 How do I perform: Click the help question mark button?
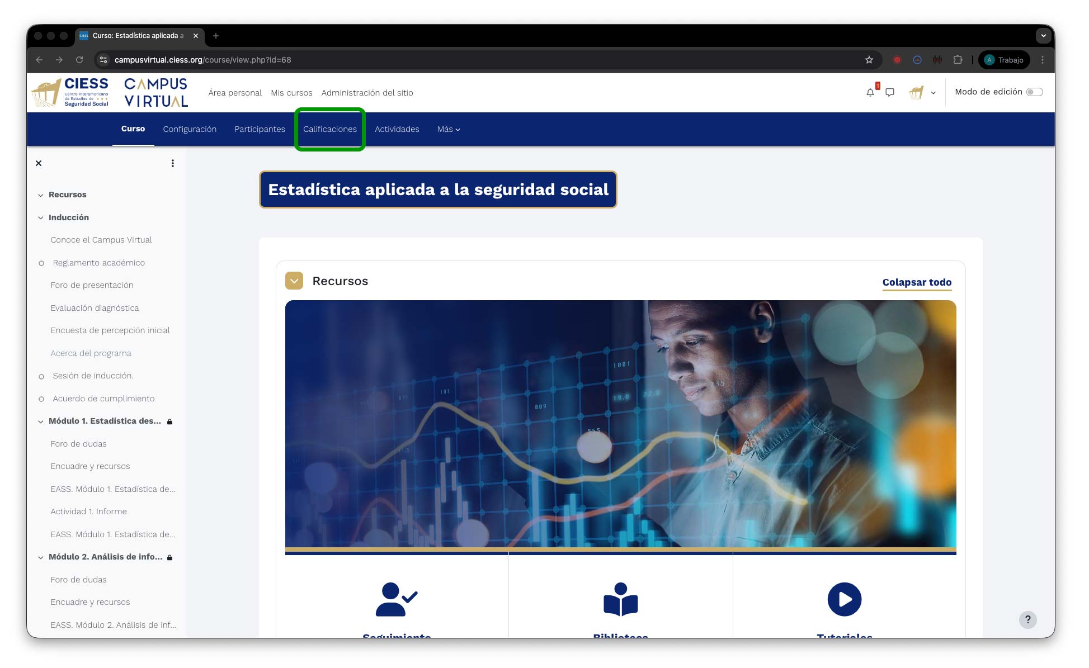[x=1027, y=619]
